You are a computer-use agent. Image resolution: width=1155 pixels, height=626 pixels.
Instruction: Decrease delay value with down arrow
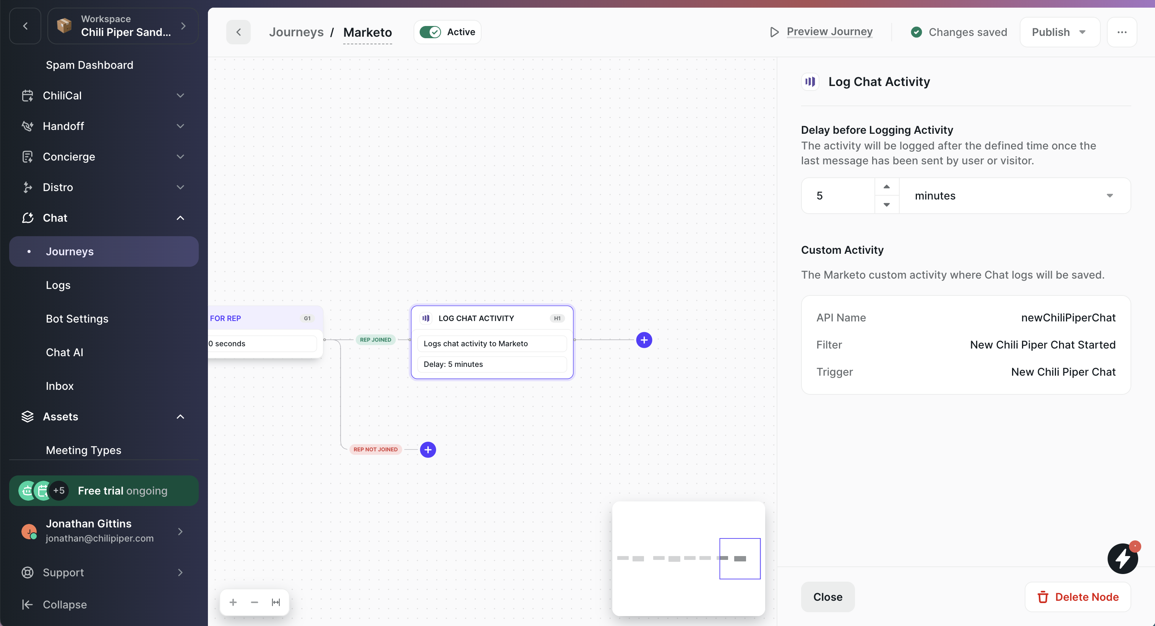tap(886, 204)
